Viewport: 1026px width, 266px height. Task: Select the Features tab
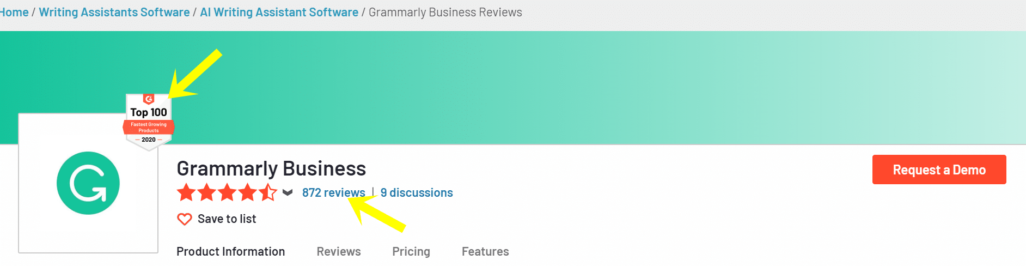pos(485,251)
